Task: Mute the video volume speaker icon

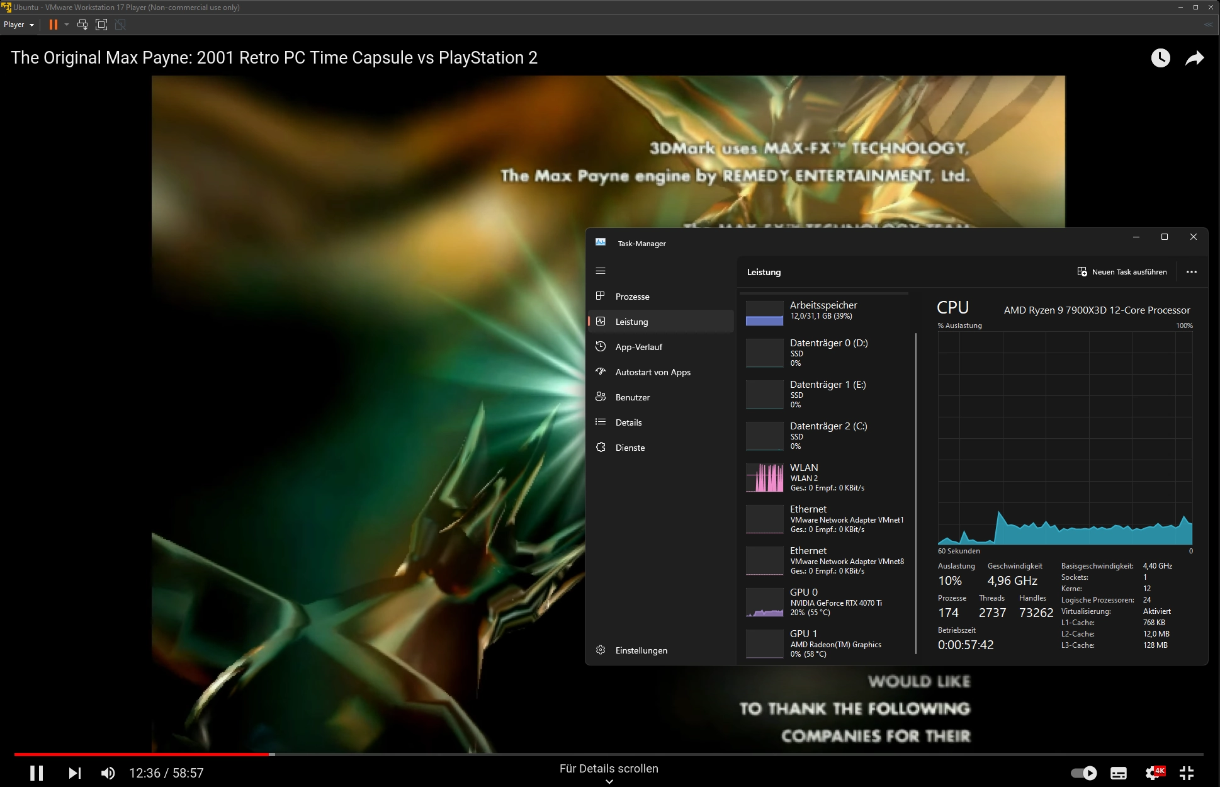Action: coord(108,773)
